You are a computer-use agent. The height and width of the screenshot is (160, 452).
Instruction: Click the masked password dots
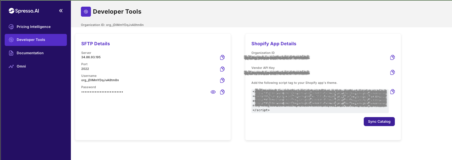pyautogui.click(x=102, y=92)
